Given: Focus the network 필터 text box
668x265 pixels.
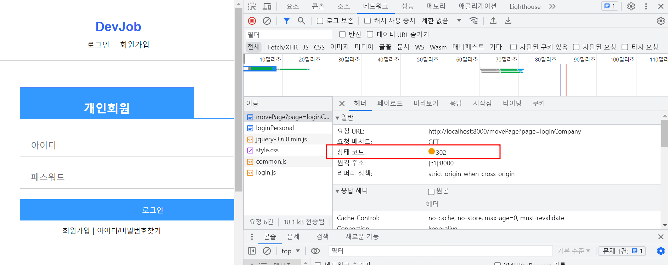Looking at the screenshot, I should point(289,34).
